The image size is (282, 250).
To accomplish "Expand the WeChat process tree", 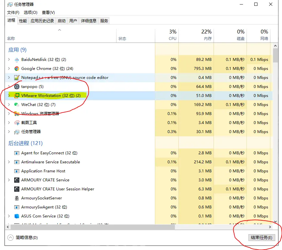I will pyautogui.click(x=9, y=105).
